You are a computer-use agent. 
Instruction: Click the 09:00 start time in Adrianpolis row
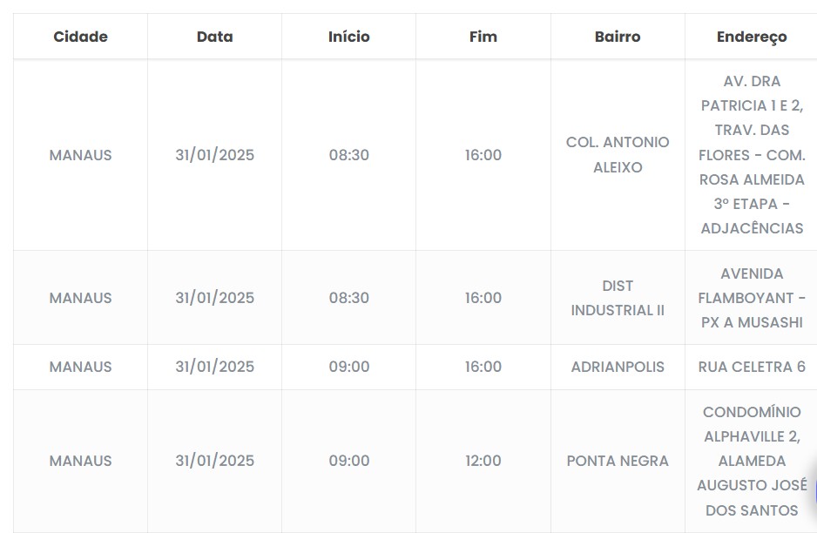coord(348,367)
